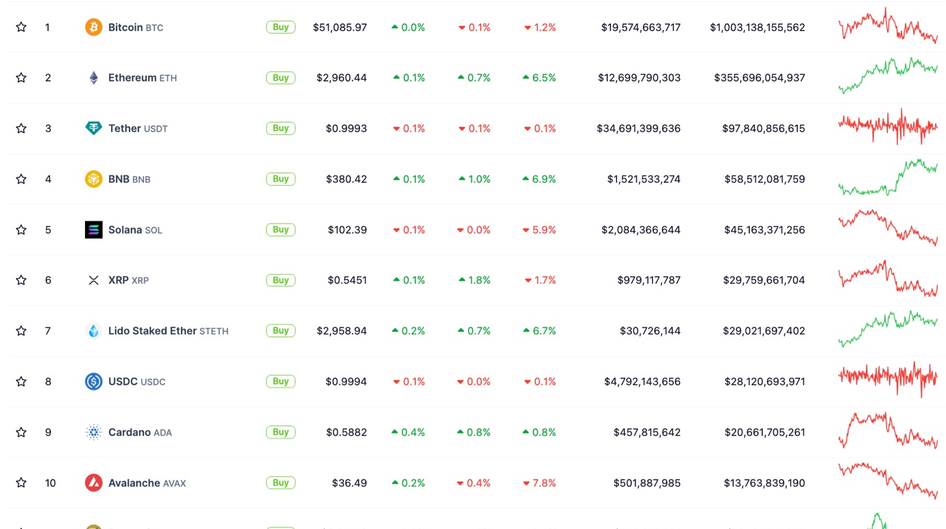Star Cardano to add to watchlist
Viewport: 946px width, 529px height.
click(21, 432)
